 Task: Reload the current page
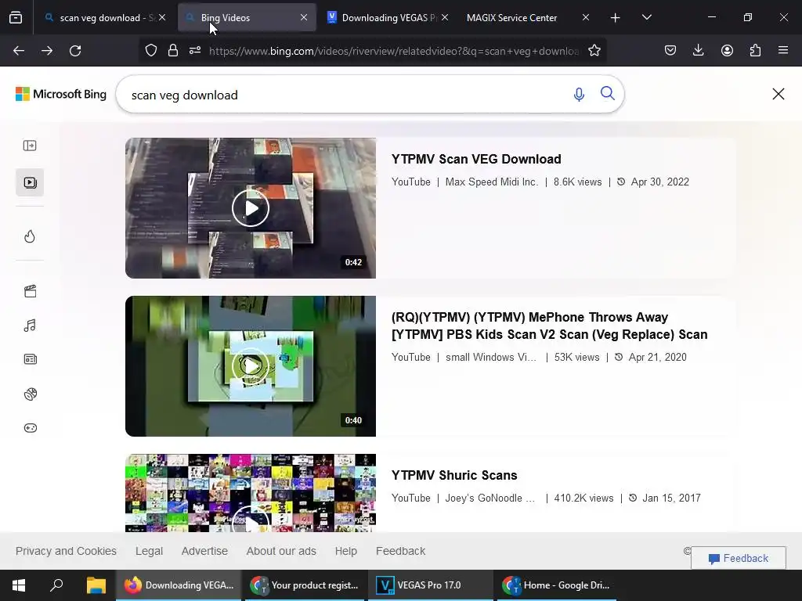pyautogui.click(x=75, y=51)
